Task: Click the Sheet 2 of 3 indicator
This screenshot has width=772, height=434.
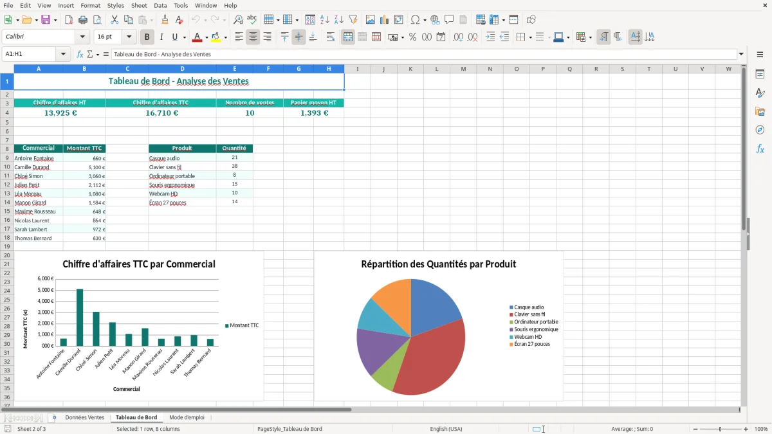Action: (32, 429)
